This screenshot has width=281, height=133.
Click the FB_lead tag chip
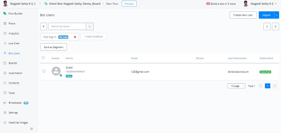click(63, 37)
